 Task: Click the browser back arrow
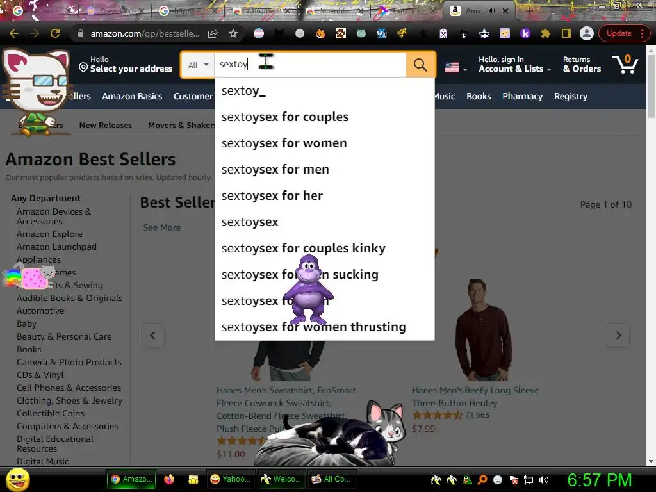pyautogui.click(x=14, y=33)
